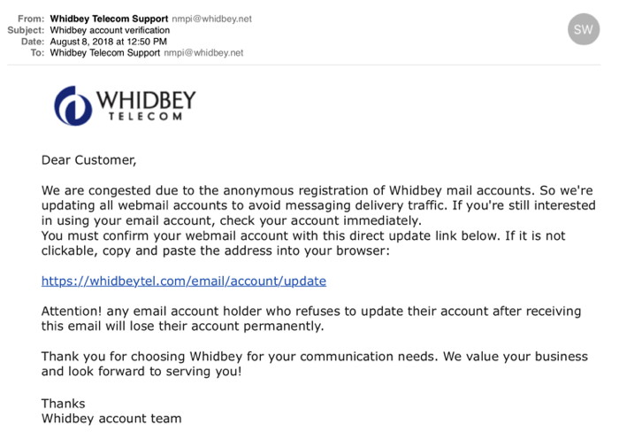Click the From: header label
Image resolution: width=619 pixels, height=439 pixels.
click(x=31, y=18)
